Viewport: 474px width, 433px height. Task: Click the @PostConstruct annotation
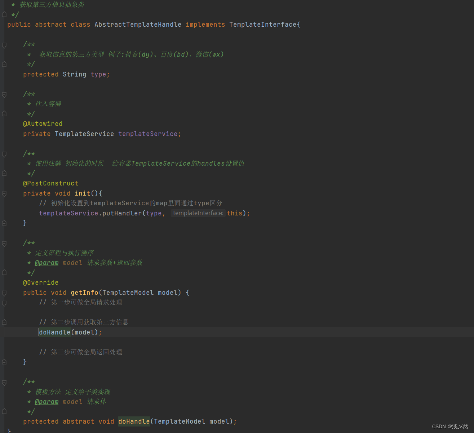(x=51, y=183)
